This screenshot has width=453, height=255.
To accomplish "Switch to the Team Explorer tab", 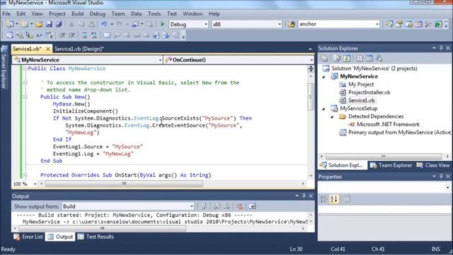I will (x=391, y=165).
